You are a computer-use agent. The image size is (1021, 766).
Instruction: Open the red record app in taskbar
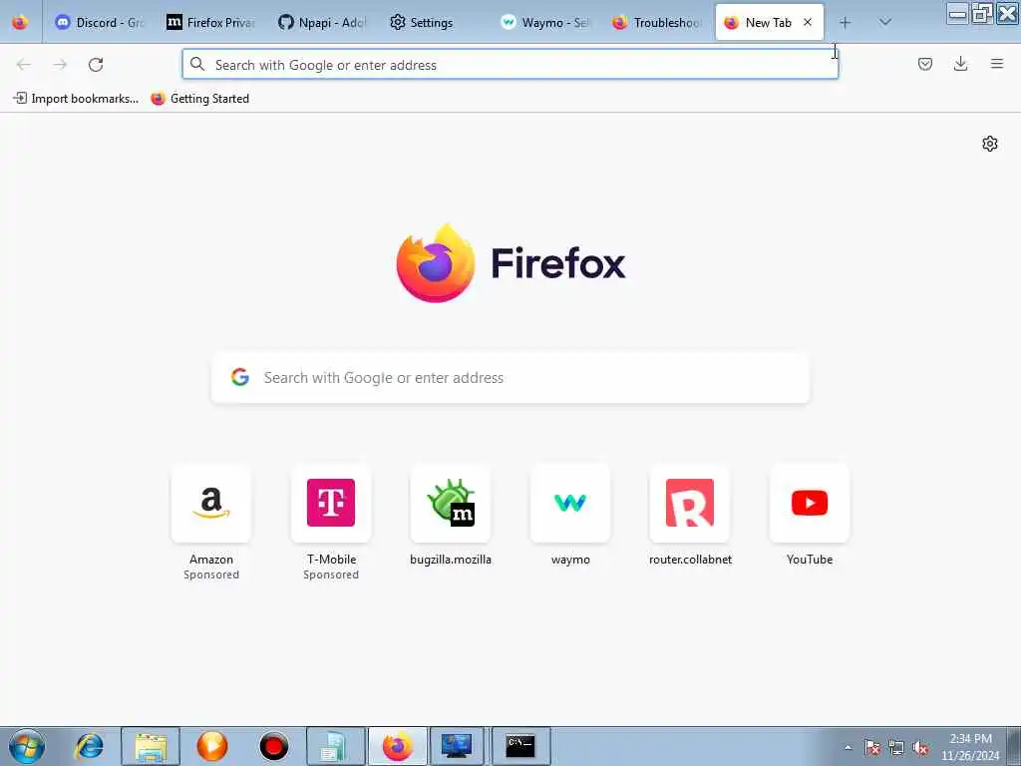pyautogui.click(x=273, y=746)
